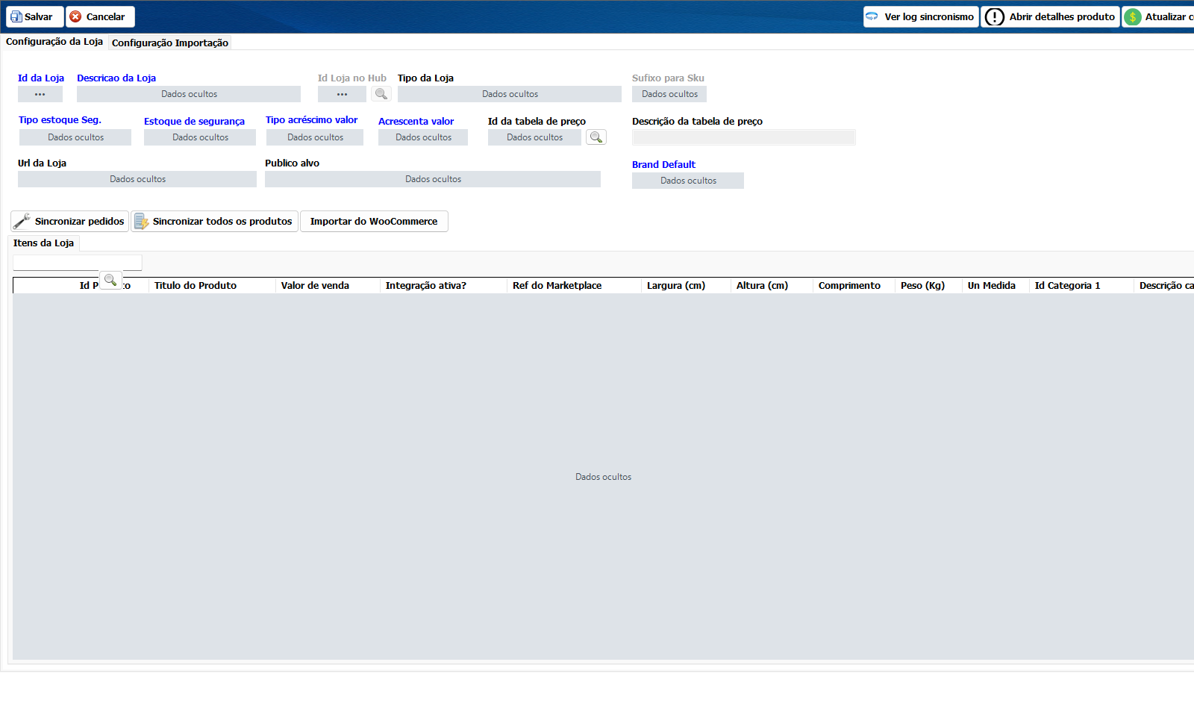Open Ver log sincronismo
This screenshot has height=709, width=1194.
point(921,16)
